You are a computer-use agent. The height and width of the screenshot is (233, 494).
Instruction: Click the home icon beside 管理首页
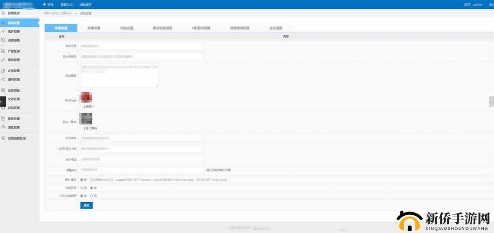point(3,13)
